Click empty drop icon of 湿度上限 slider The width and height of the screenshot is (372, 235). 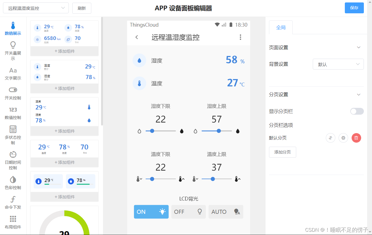(195, 131)
